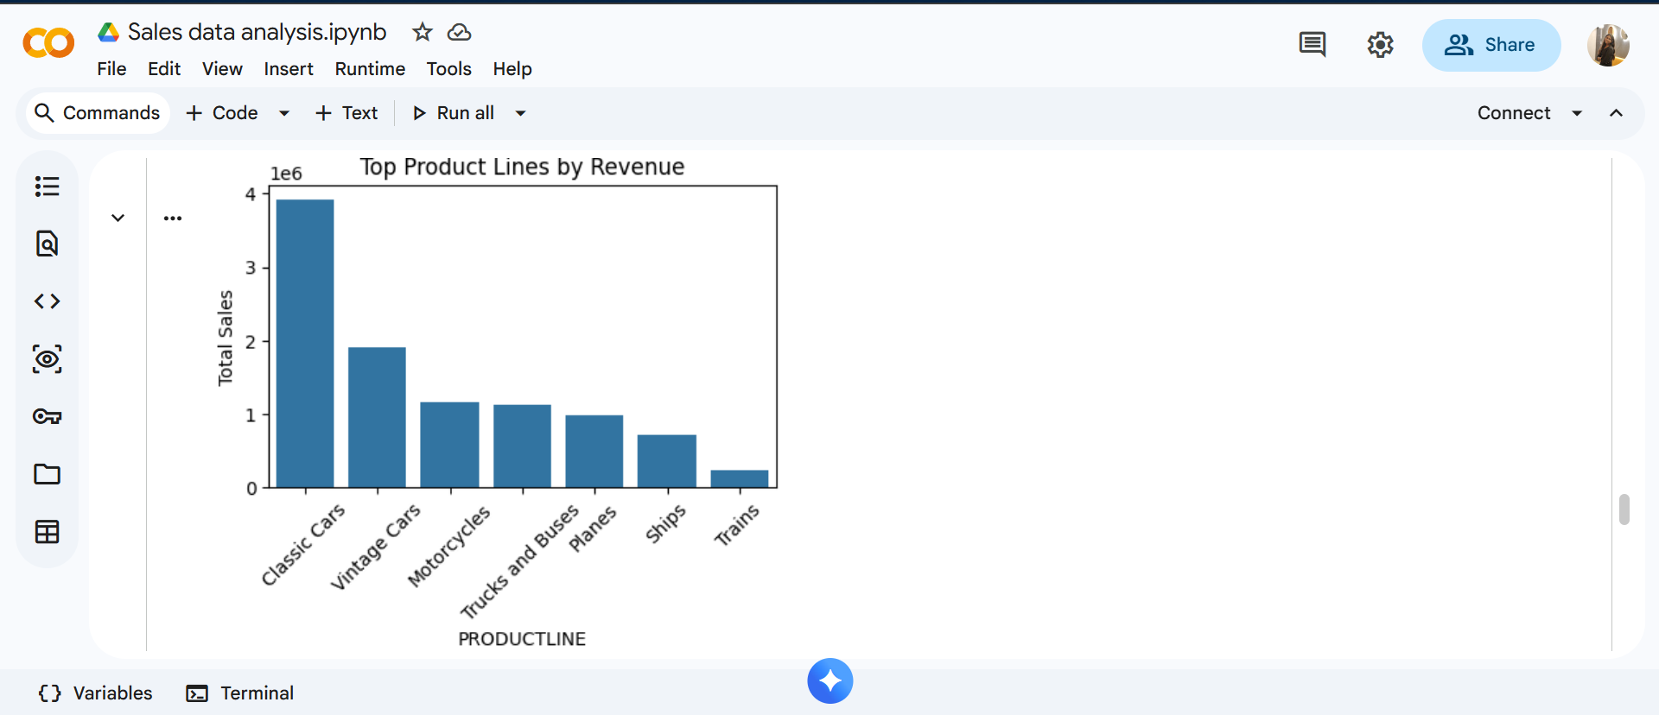Expand the Code insert dropdown arrow
Image resolution: width=1659 pixels, height=715 pixels.
click(x=283, y=113)
